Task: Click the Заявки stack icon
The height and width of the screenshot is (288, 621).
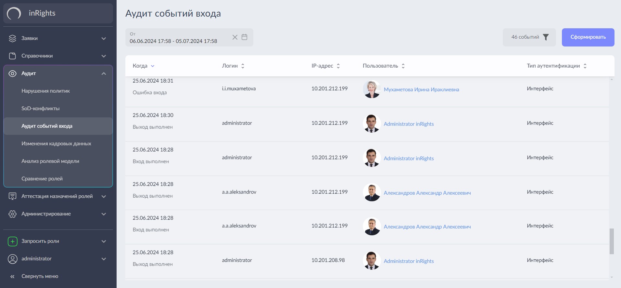Action: coord(12,38)
